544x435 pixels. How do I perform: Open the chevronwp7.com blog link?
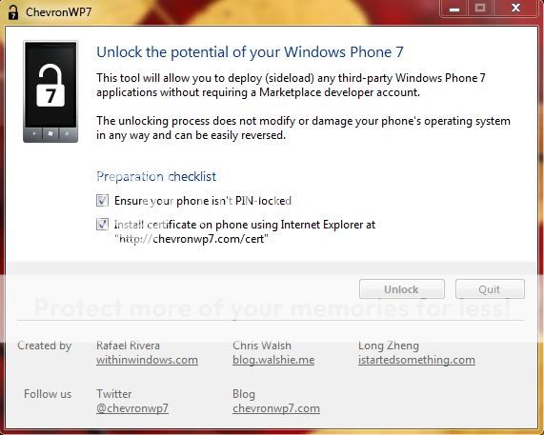(276, 408)
